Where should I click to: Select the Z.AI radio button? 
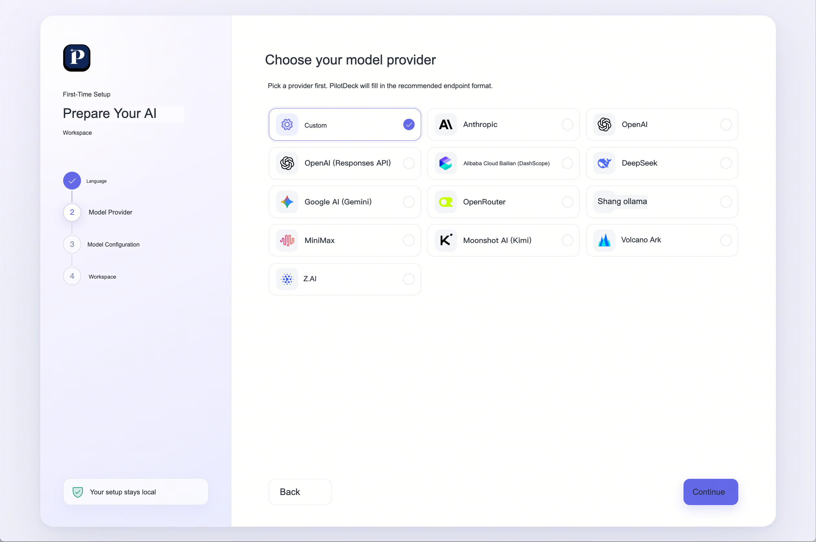coord(409,279)
